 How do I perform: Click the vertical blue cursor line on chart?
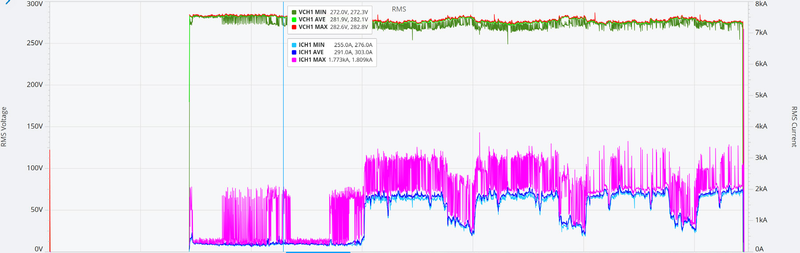click(284, 133)
